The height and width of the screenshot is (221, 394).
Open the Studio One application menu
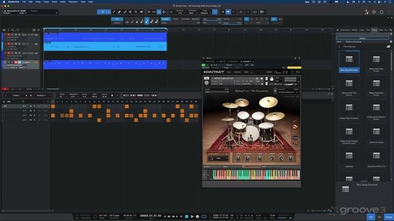click(14, 2)
